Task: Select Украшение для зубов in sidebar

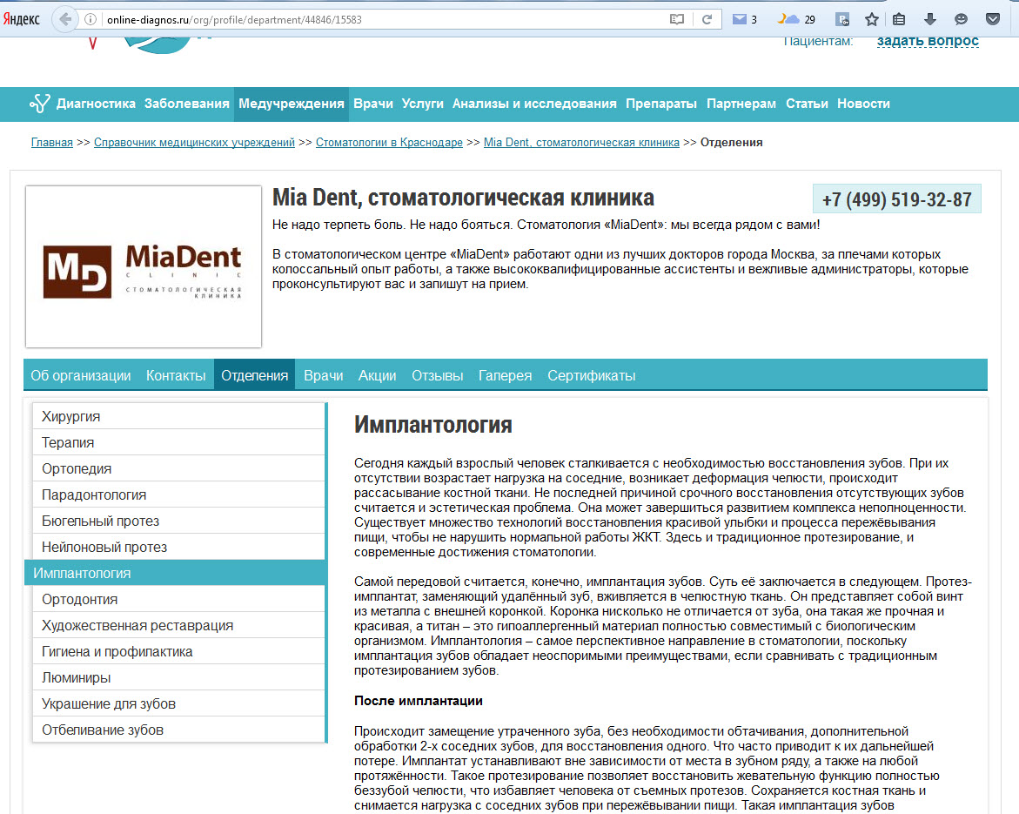Action: point(178,703)
